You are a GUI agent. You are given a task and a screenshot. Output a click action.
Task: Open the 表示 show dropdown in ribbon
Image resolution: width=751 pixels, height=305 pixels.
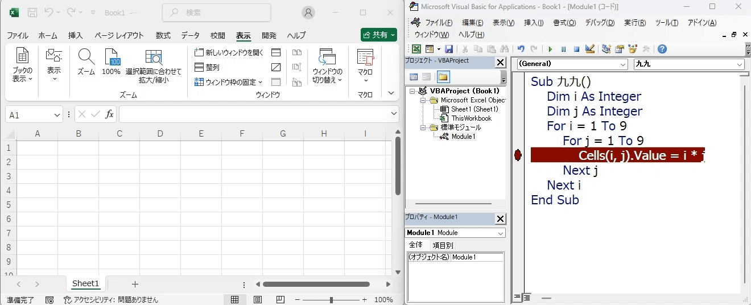click(x=54, y=64)
